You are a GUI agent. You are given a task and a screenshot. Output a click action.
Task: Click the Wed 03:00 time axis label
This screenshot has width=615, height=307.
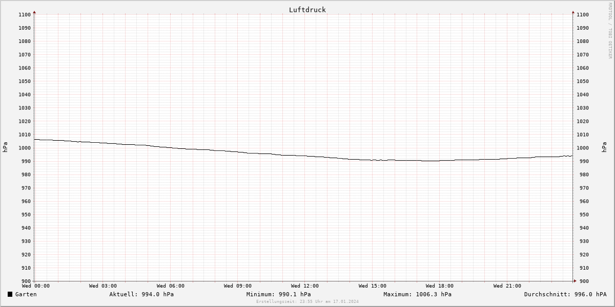tap(103, 286)
